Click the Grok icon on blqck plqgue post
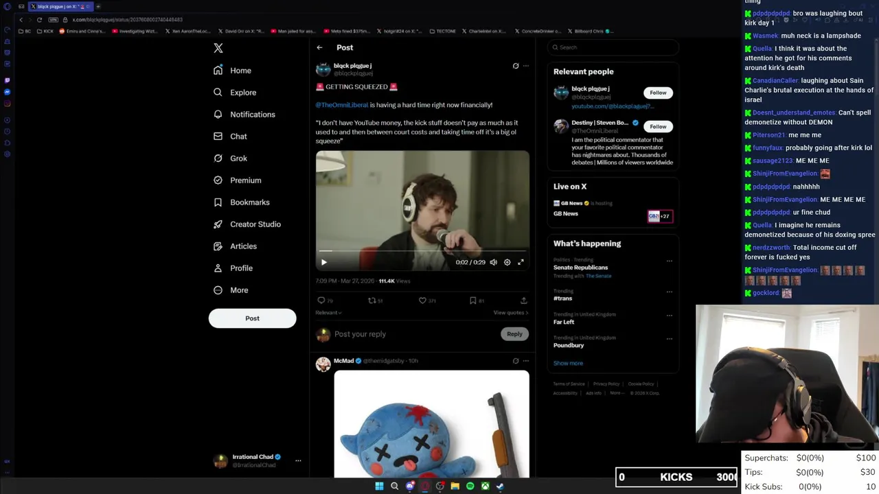The height and width of the screenshot is (494, 879). pyautogui.click(x=516, y=66)
